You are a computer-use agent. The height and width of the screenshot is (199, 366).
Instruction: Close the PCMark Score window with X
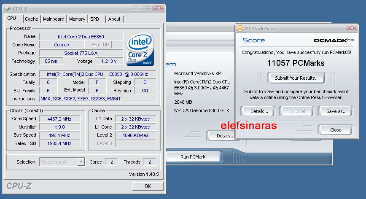tap(352, 28)
